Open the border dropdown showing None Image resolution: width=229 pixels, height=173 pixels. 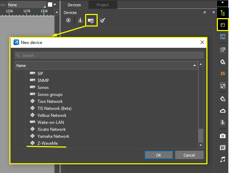[26, 5]
